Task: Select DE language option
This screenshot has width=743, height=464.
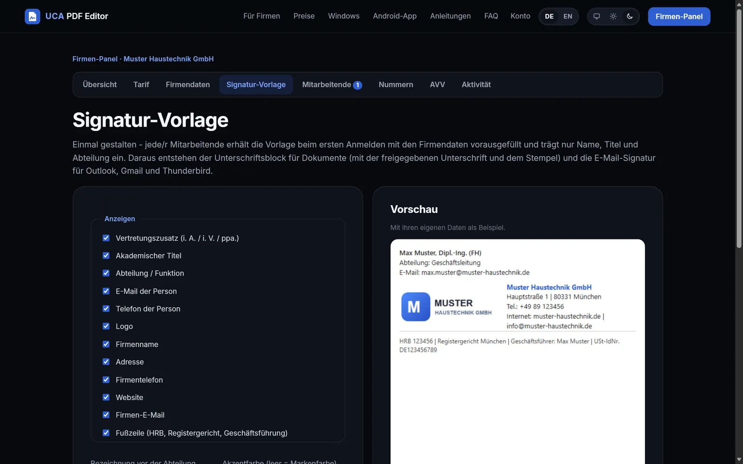Action: [549, 16]
